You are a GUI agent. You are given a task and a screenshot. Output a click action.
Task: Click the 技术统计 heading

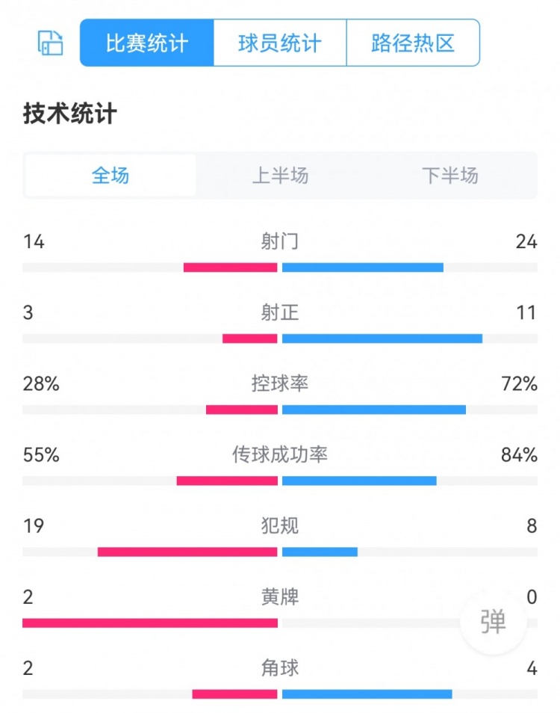click(70, 114)
